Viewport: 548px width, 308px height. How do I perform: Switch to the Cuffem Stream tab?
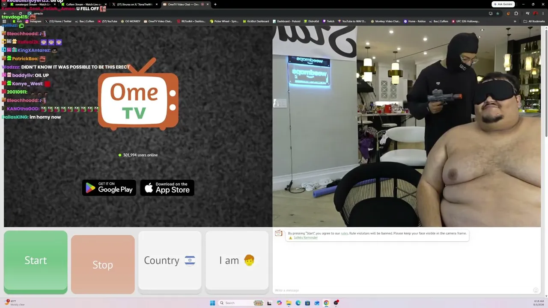(83, 4)
